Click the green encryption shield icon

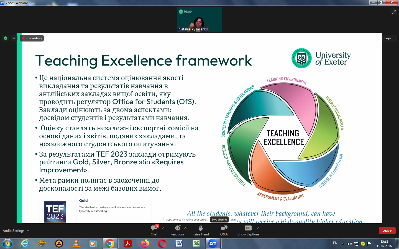pos(6,38)
